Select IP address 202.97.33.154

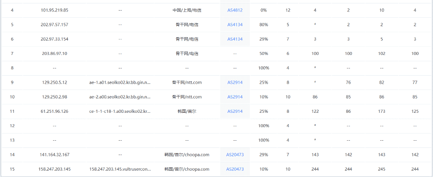coord(55,39)
